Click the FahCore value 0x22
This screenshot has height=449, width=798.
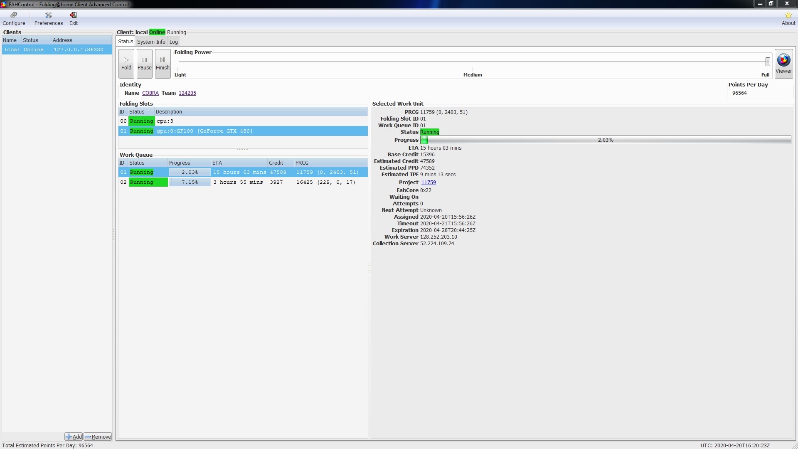pyautogui.click(x=426, y=190)
